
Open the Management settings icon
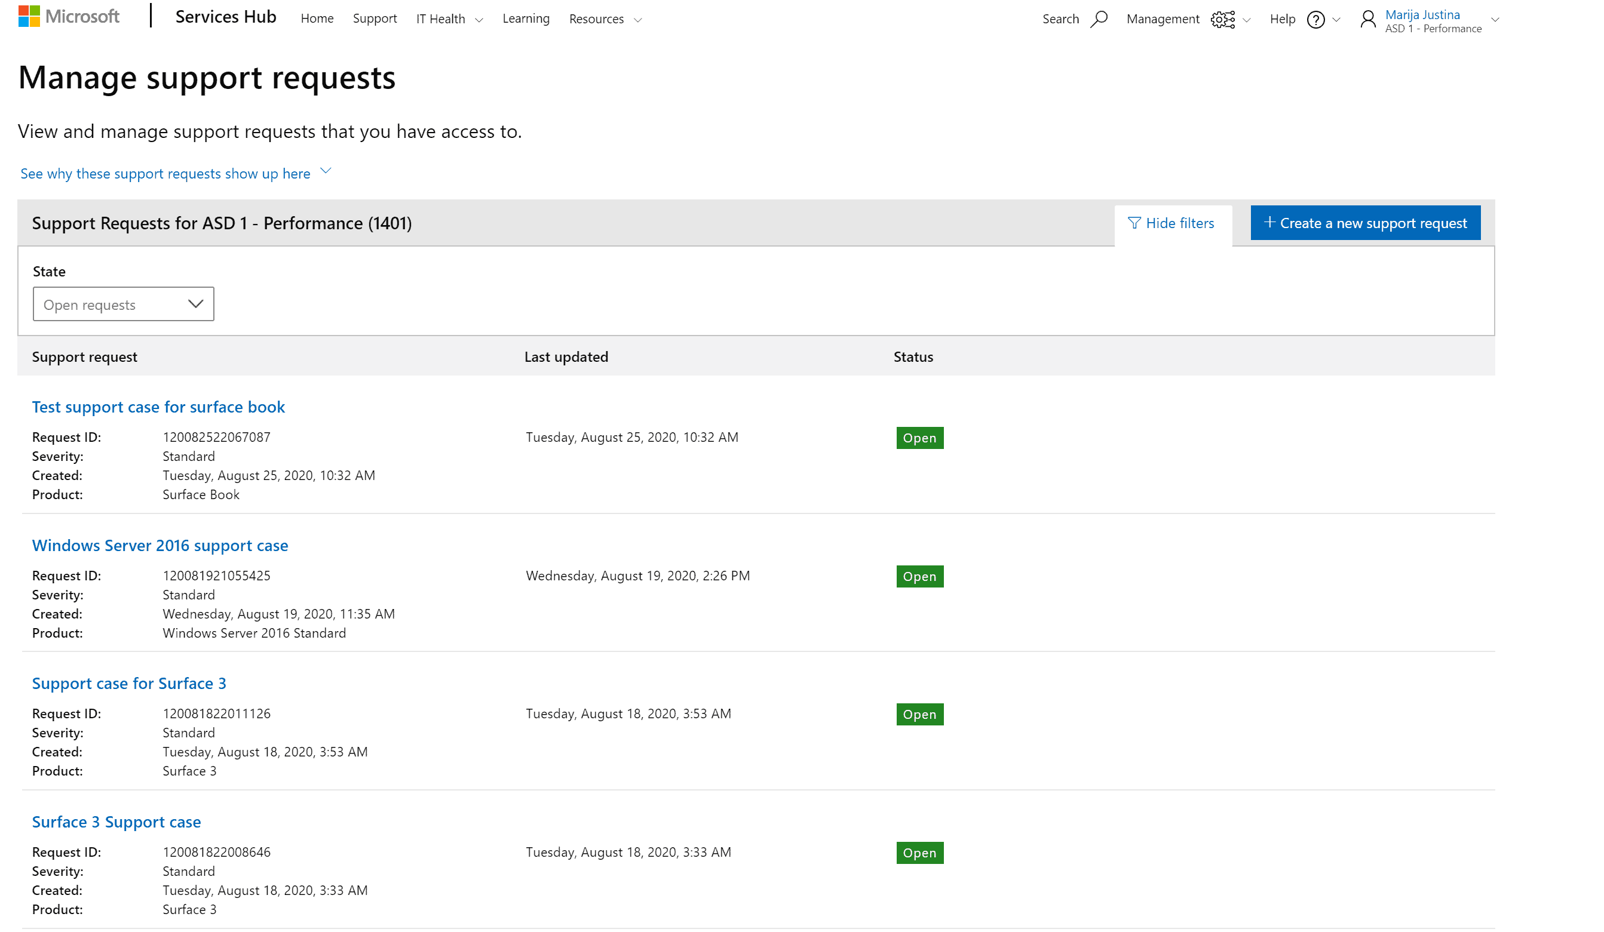coord(1223,19)
